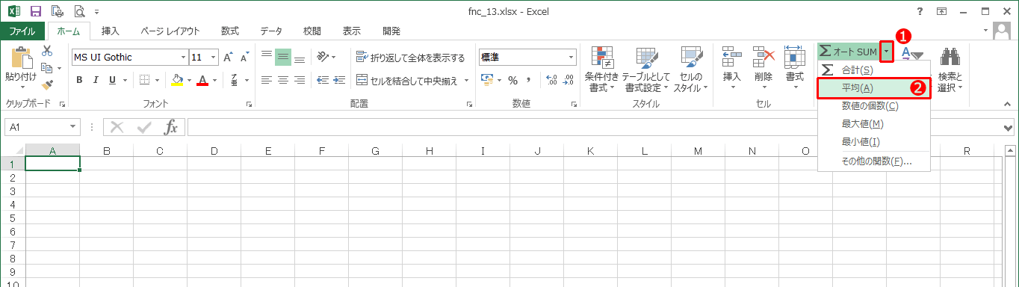The width and height of the screenshot is (1019, 287).
Task: Open the font size 11 dropdown
Action: (214, 58)
